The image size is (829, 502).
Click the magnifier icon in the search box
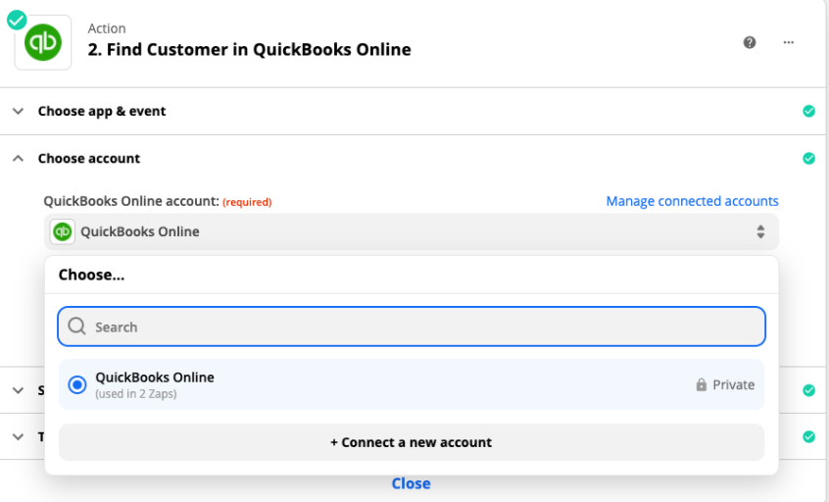pyautogui.click(x=76, y=326)
